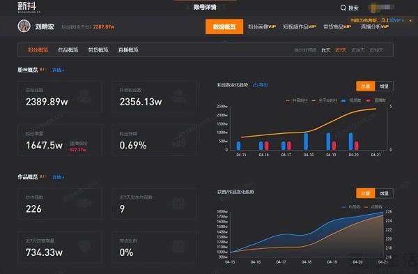
Task: Switch fan trend chart to 增量
Action: (x=384, y=86)
